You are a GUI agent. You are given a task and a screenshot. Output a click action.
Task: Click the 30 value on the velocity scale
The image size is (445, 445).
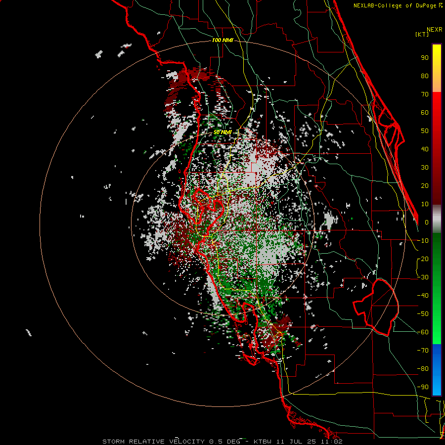tap(425, 168)
